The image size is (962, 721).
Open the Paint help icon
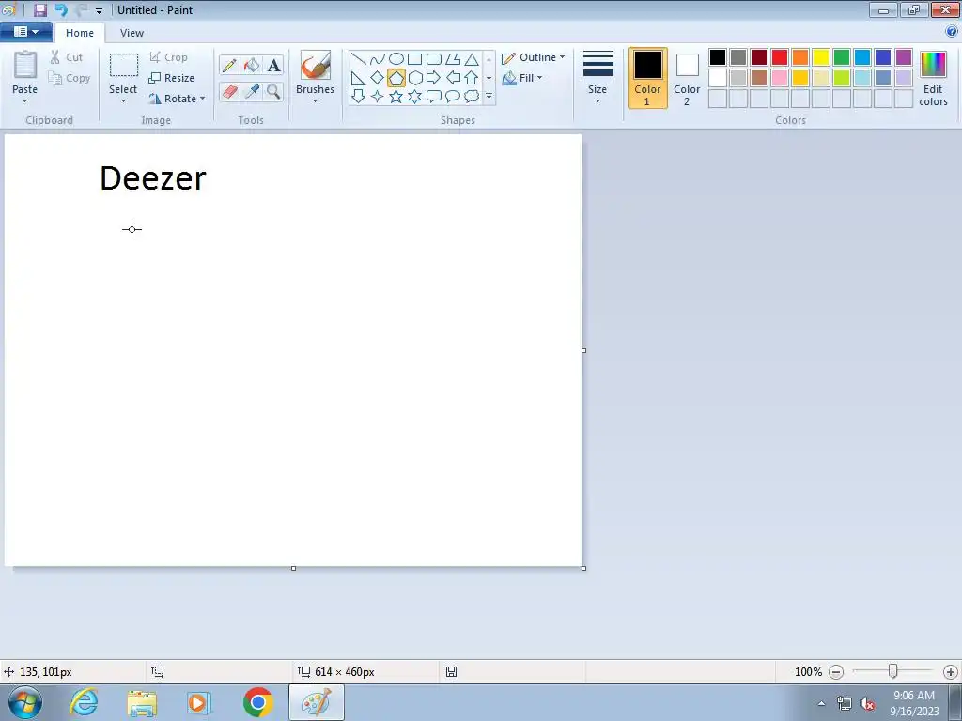point(952,31)
